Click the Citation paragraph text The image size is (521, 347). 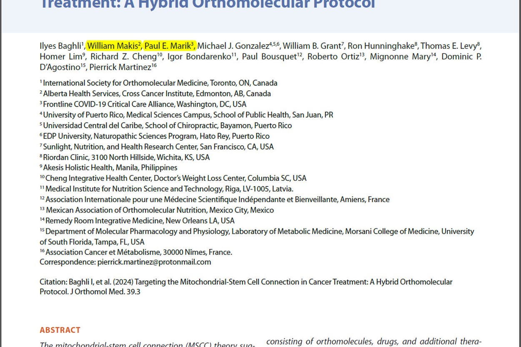246,287
